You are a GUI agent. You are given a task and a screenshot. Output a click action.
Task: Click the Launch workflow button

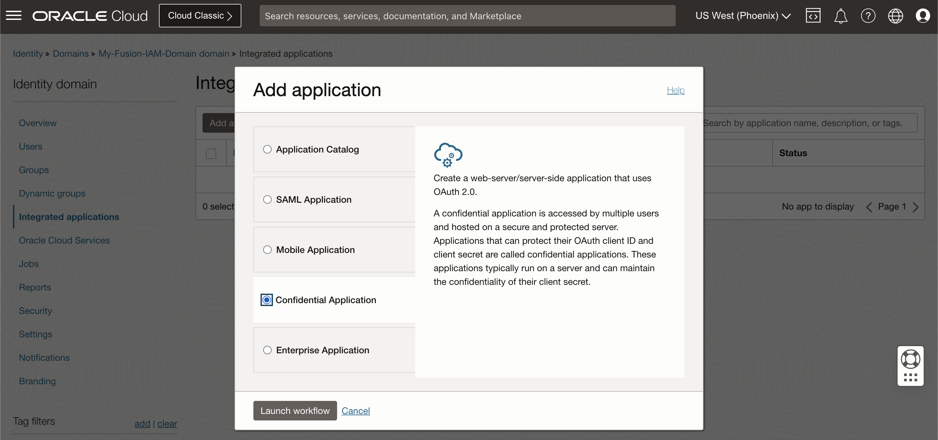(294, 410)
